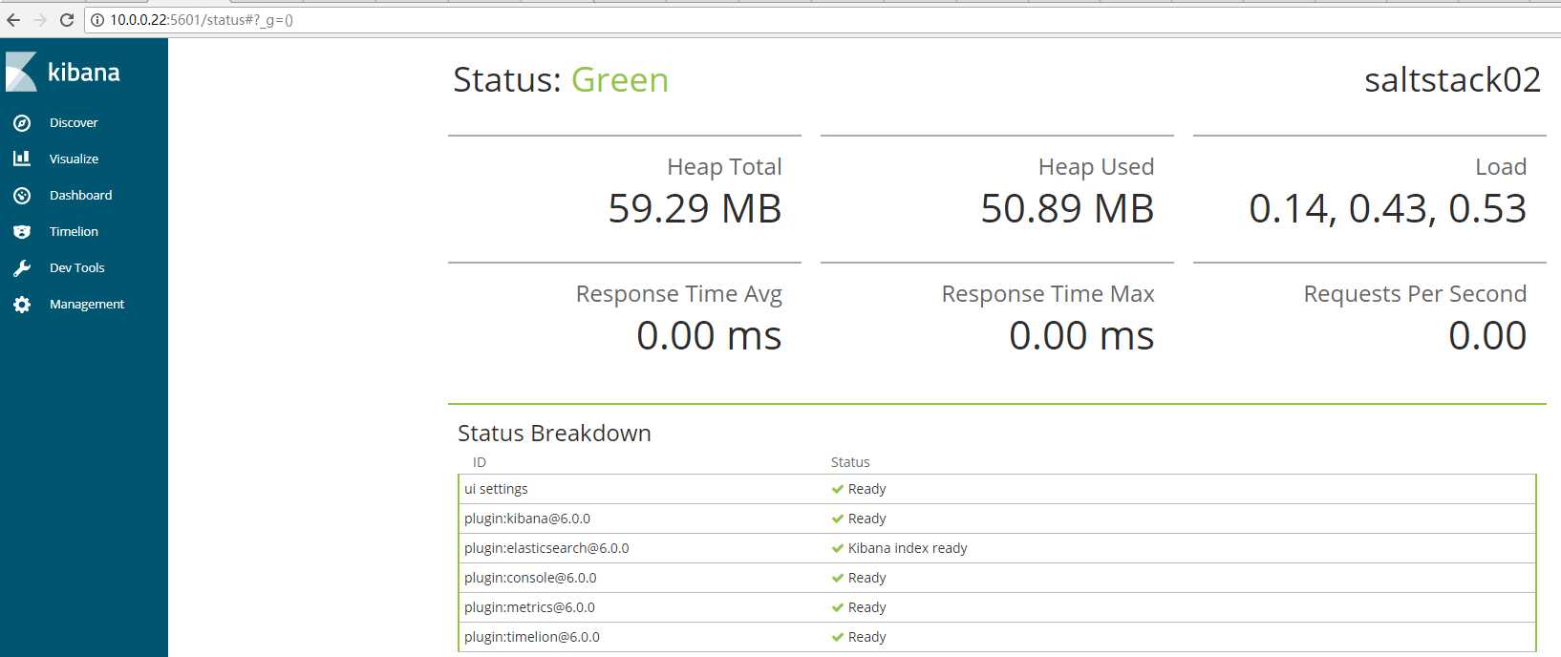This screenshot has width=1561, height=657.
Task: Select the Dev Tools menu label
Action: [77, 268]
